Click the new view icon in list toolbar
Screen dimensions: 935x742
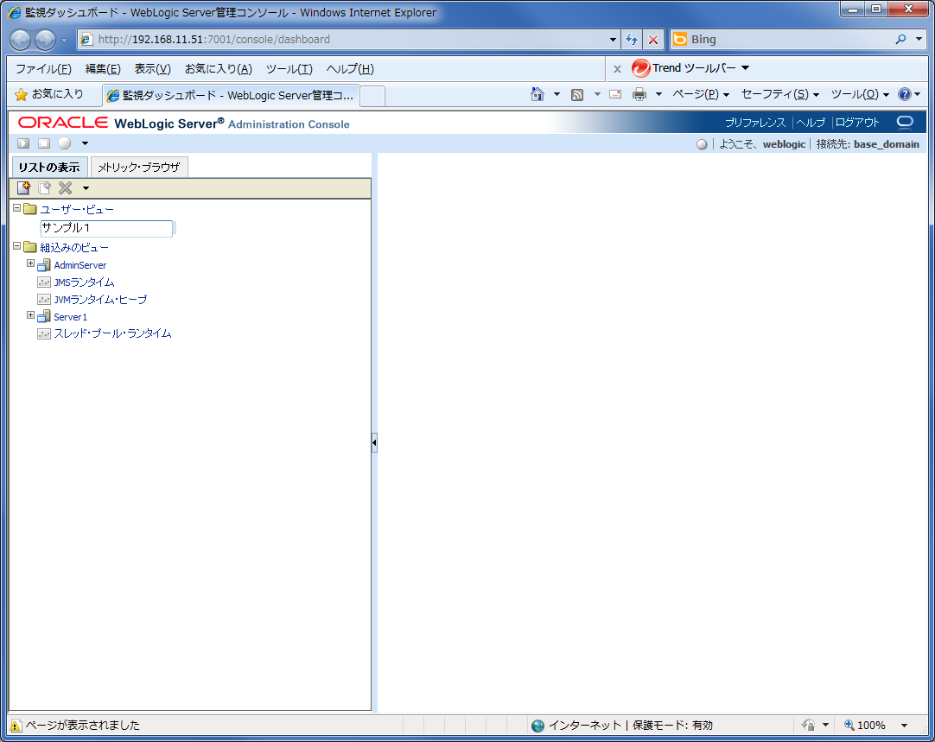coord(23,188)
